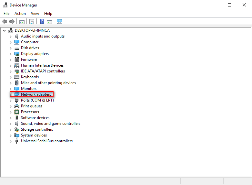The width and height of the screenshot is (252, 185).
Task: Expand the Print queues chevron
Action: (11, 106)
